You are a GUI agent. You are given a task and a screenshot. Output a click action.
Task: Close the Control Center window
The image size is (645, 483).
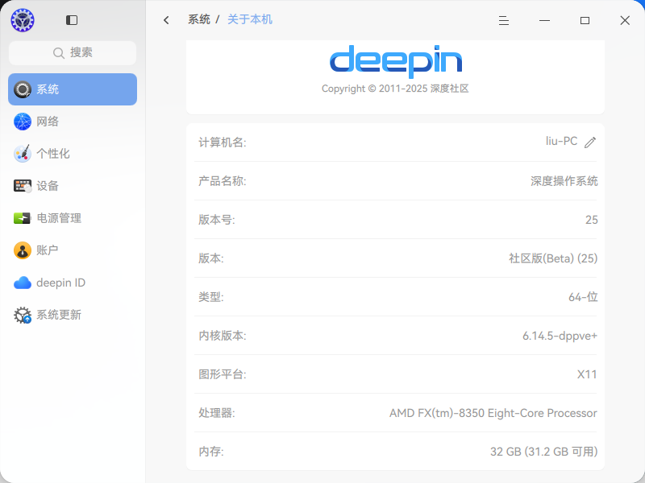click(x=625, y=21)
